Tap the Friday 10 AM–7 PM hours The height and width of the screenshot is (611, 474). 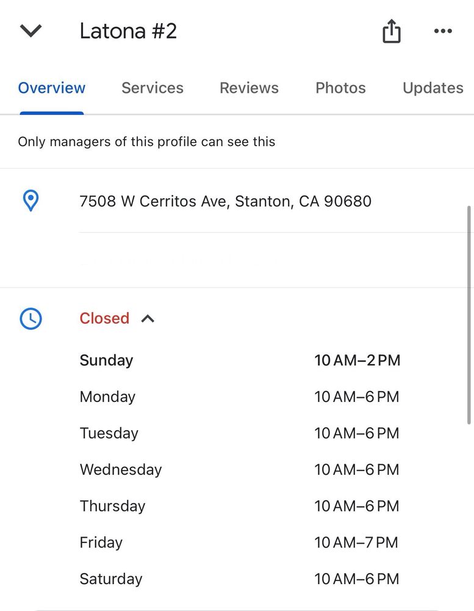(356, 543)
